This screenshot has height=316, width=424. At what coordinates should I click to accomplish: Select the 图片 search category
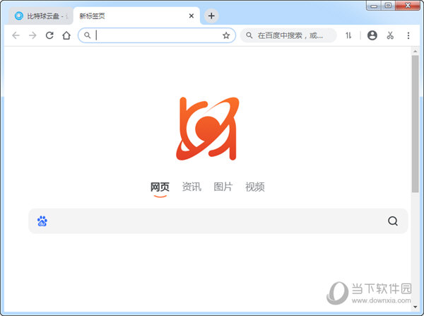(223, 187)
